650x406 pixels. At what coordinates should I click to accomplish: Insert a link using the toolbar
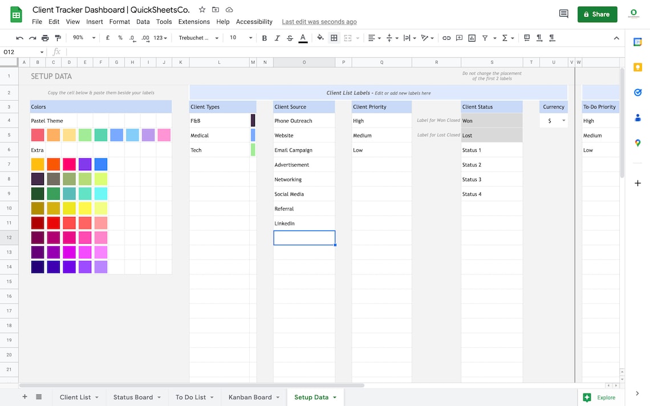(x=446, y=38)
